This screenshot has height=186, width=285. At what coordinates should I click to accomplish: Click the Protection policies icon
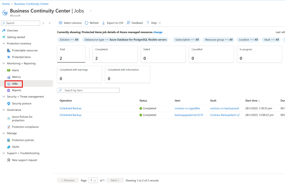(9, 140)
